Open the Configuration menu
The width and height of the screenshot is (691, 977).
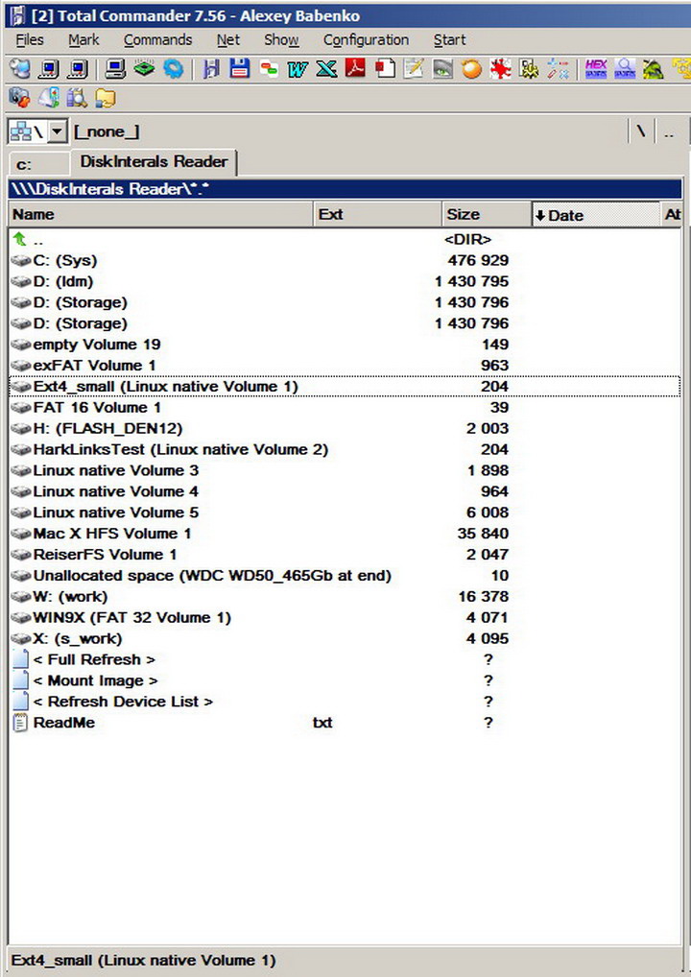pyautogui.click(x=366, y=40)
